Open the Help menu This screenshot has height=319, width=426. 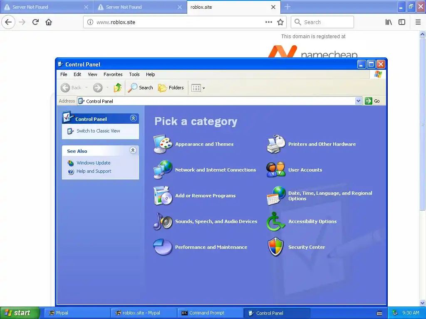click(x=150, y=74)
